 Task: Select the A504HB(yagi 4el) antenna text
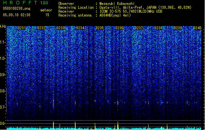[115, 15]
